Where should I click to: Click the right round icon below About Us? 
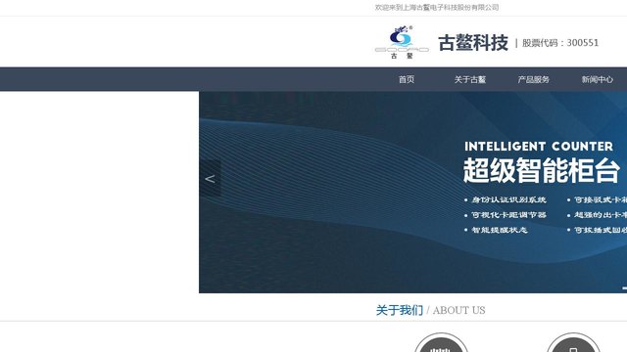pos(573,342)
